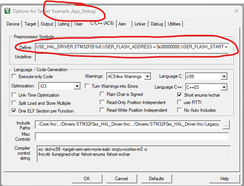Switch to the Linker tab
Screen dimensions: 244x186
click(140, 24)
